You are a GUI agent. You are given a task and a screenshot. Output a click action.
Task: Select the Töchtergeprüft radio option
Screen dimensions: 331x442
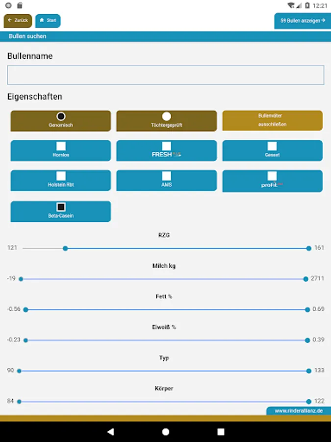tap(166, 117)
